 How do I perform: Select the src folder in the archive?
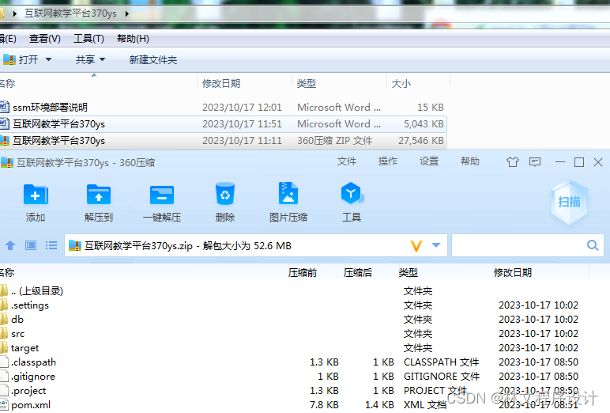(17, 334)
